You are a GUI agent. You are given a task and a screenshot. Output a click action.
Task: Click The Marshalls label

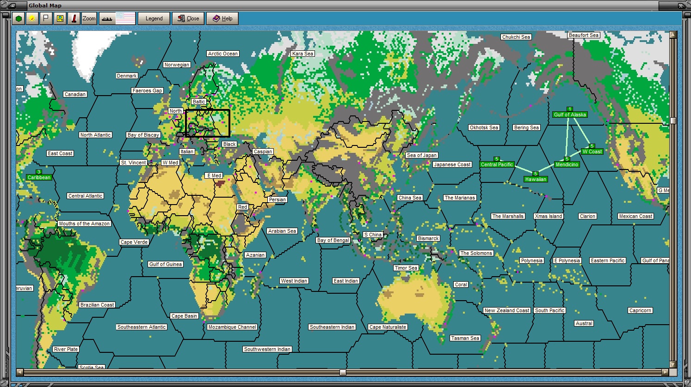click(x=508, y=216)
